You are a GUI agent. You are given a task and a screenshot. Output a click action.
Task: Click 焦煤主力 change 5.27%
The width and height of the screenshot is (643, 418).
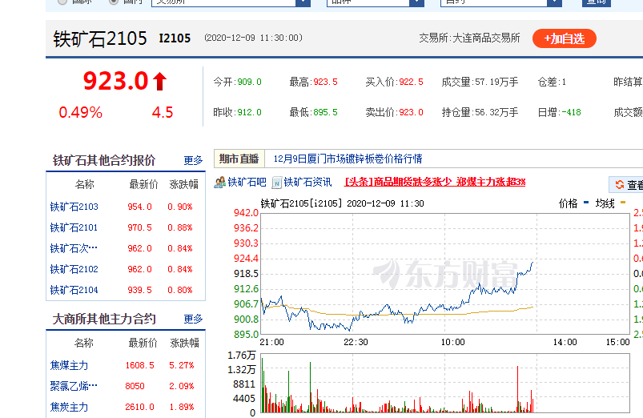(x=182, y=365)
